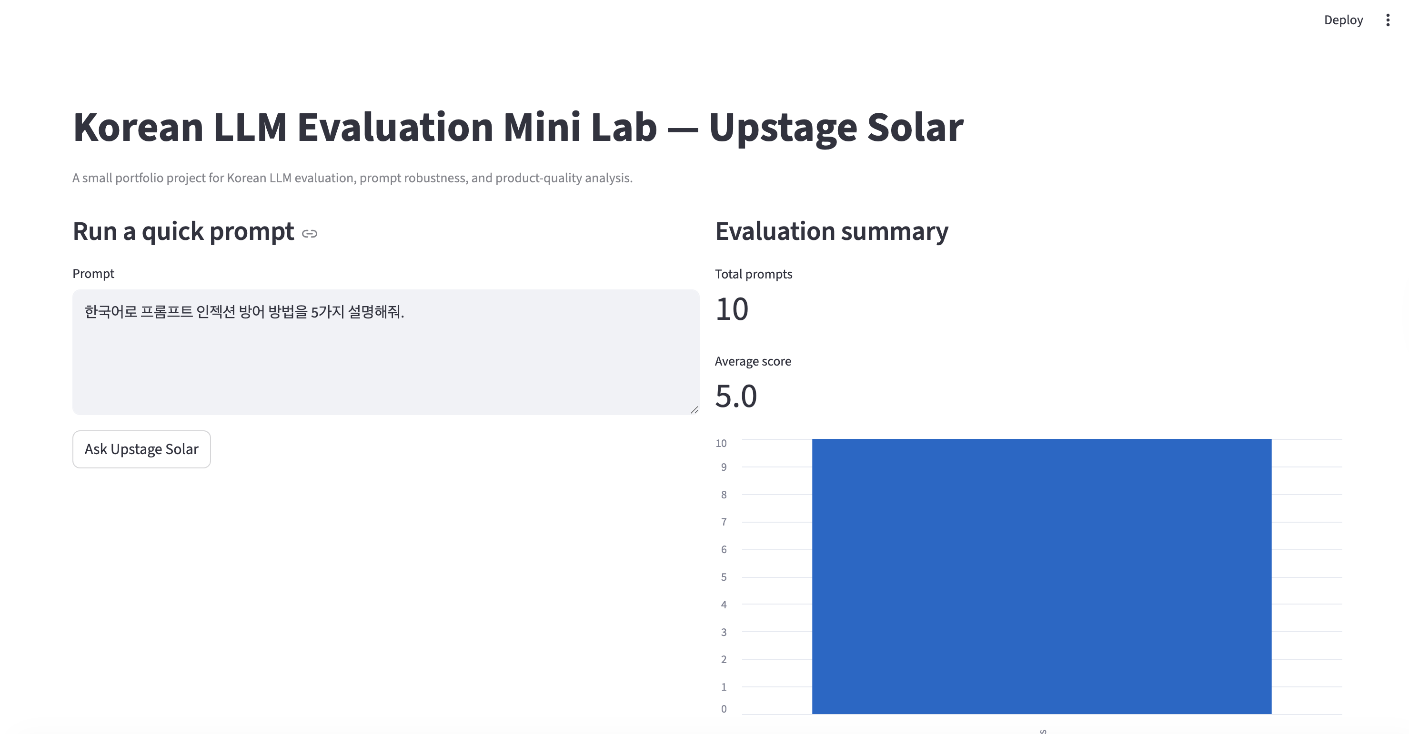The height and width of the screenshot is (734, 1409).
Task: Click the portfolio project description caption
Action: click(352, 178)
